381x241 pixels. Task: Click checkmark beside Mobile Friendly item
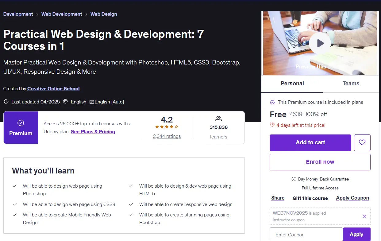point(14,215)
